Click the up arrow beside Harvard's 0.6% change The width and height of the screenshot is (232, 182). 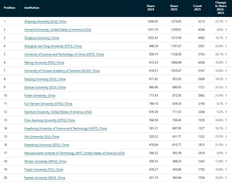coord(226,30)
